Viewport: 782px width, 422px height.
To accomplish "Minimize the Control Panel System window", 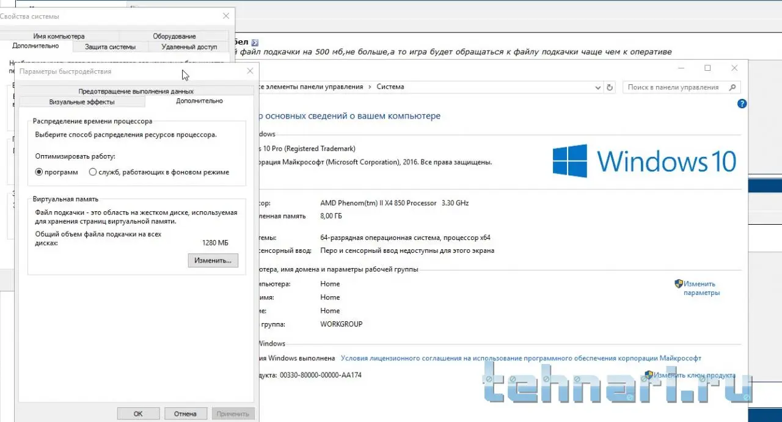I will 681,68.
